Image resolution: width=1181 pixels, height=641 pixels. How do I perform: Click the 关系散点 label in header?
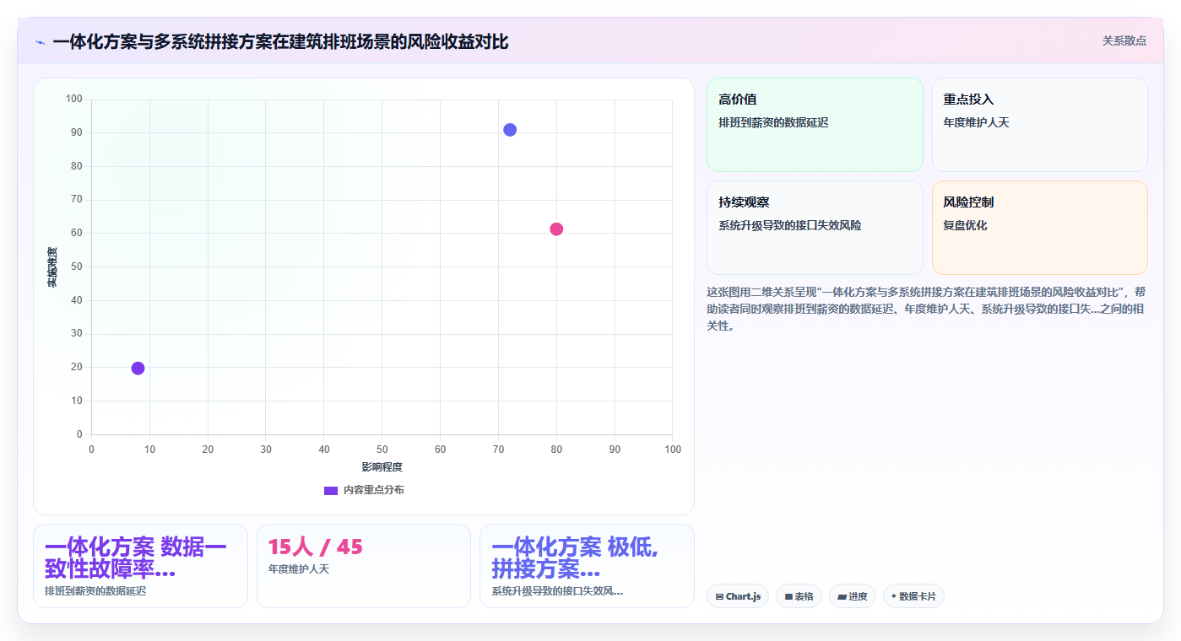click(x=1124, y=40)
